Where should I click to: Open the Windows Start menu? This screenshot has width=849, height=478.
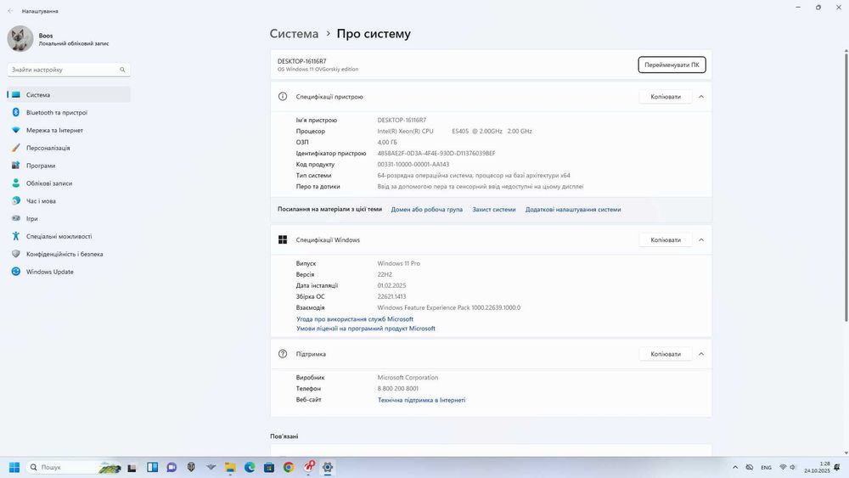(14, 467)
